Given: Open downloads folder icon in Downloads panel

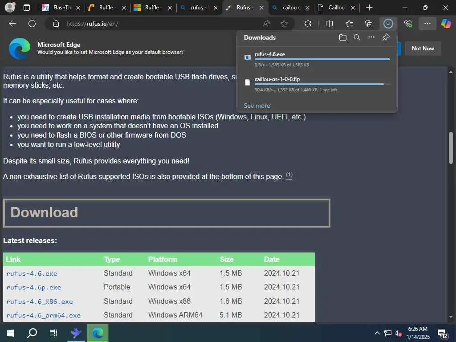Looking at the screenshot, I should click(x=343, y=37).
